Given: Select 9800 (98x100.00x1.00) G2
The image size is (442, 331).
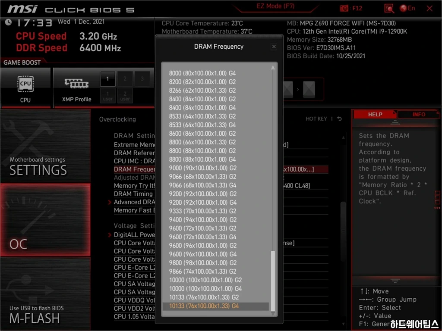Looking at the screenshot, I should pos(216,262).
